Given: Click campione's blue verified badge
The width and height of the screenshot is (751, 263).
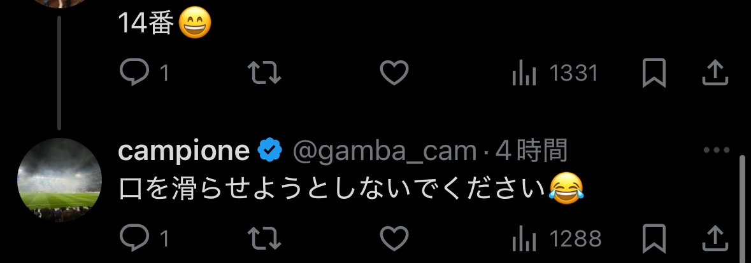Looking at the screenshot, I should click(x=270, y=151).
